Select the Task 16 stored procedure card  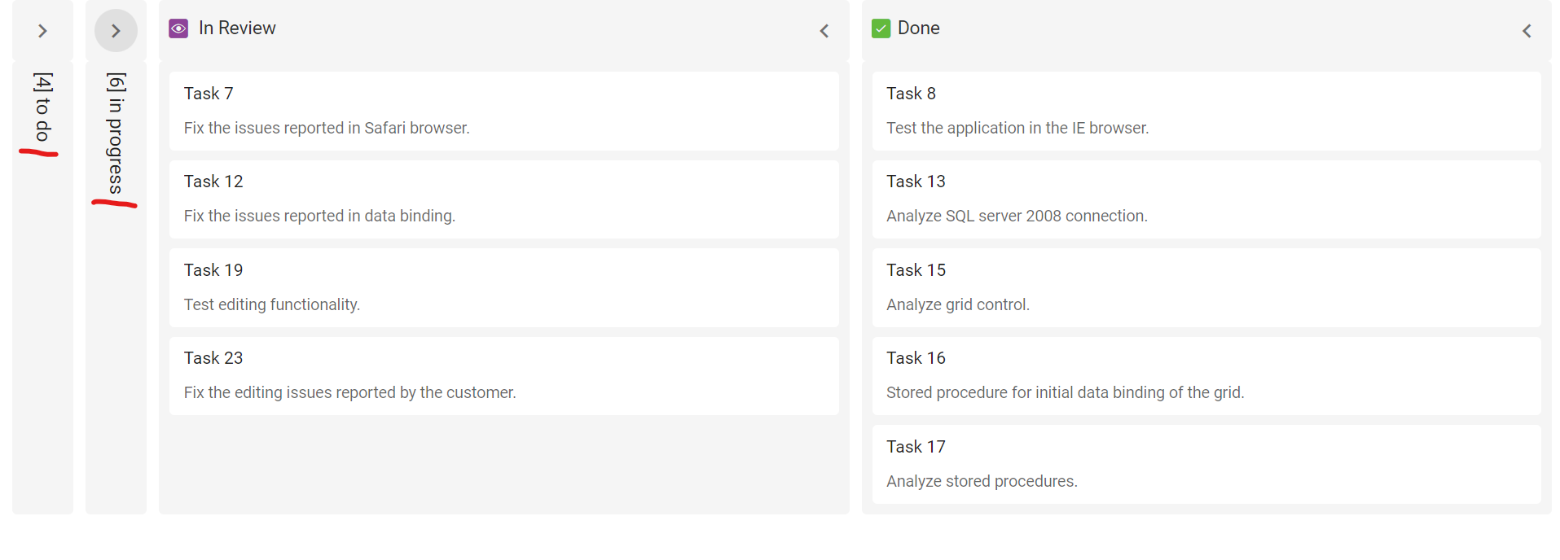(1207, 375)
